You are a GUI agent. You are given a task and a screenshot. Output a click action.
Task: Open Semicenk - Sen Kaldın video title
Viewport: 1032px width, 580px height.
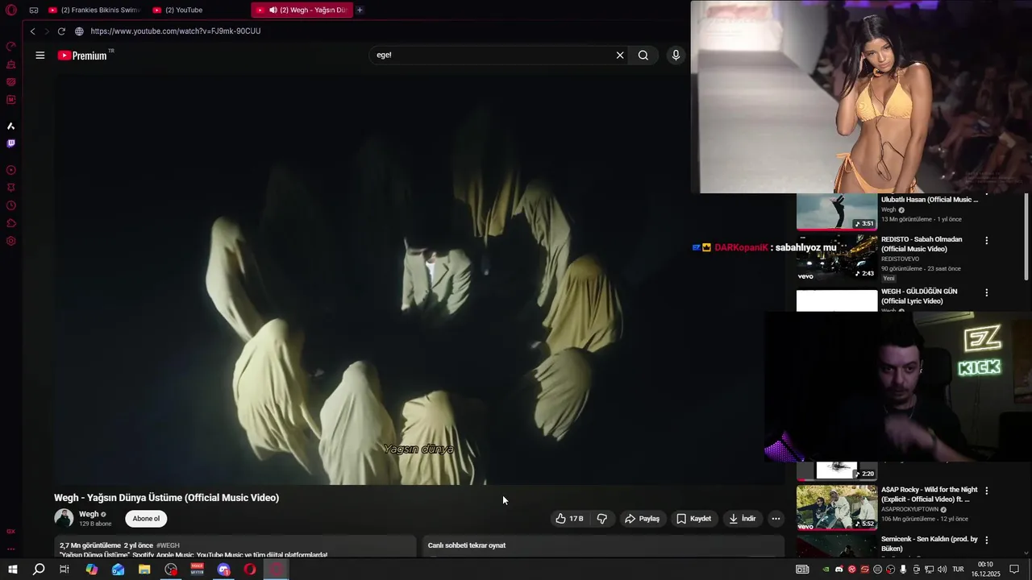click(929, 544)
